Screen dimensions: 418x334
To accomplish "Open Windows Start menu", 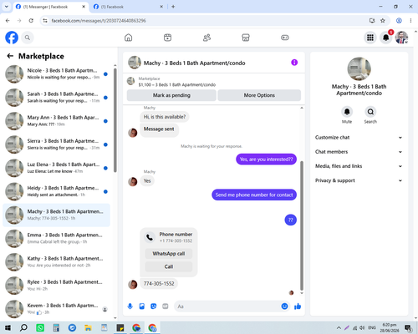I will (8, 327).
